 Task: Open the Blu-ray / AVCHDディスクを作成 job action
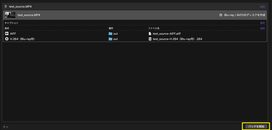[x=244, y=15]
